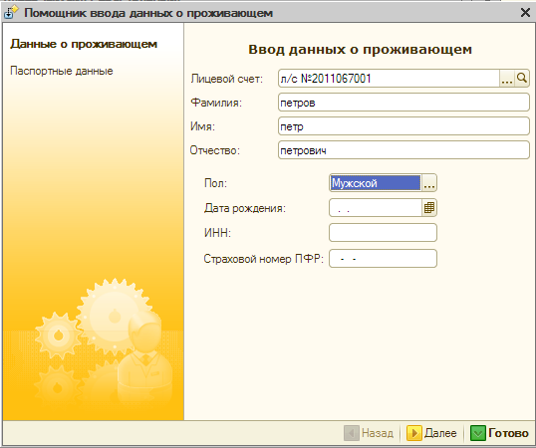Click the Лицевой счет field with л/с №2011067001
Screen dimensions: 536x448
(389, 79)
